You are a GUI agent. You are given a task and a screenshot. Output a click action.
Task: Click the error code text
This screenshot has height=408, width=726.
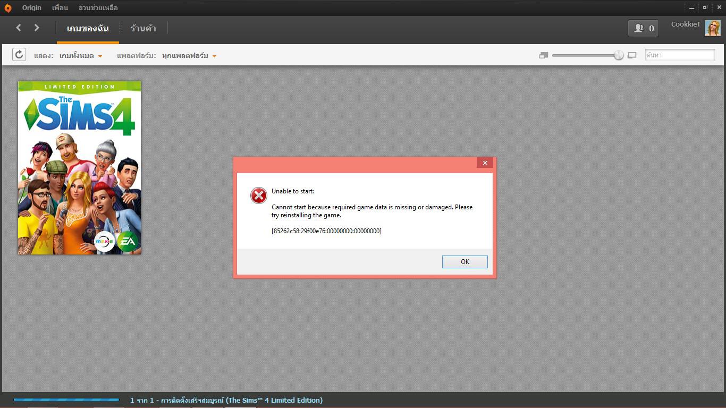(x=326, y=231)
